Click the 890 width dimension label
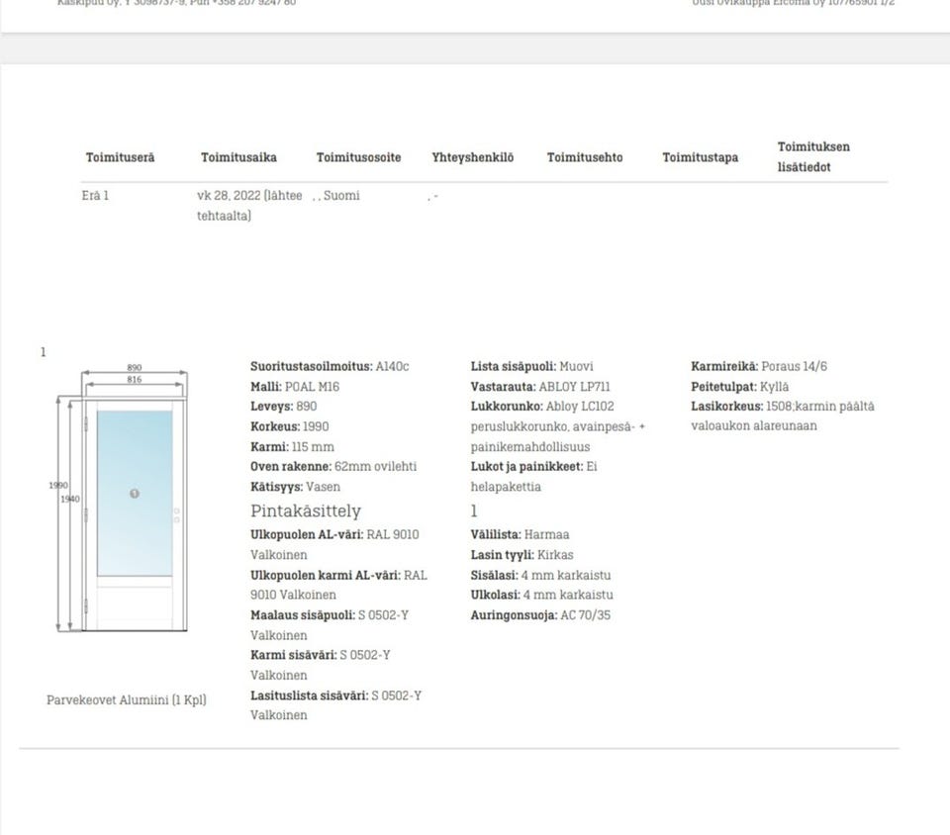The width and height of the screenshot is (950, 835). click(135, 368)
